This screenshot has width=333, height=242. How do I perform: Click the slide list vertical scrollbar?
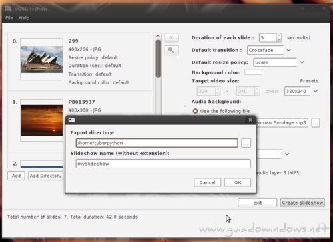[x=158, y=59]
